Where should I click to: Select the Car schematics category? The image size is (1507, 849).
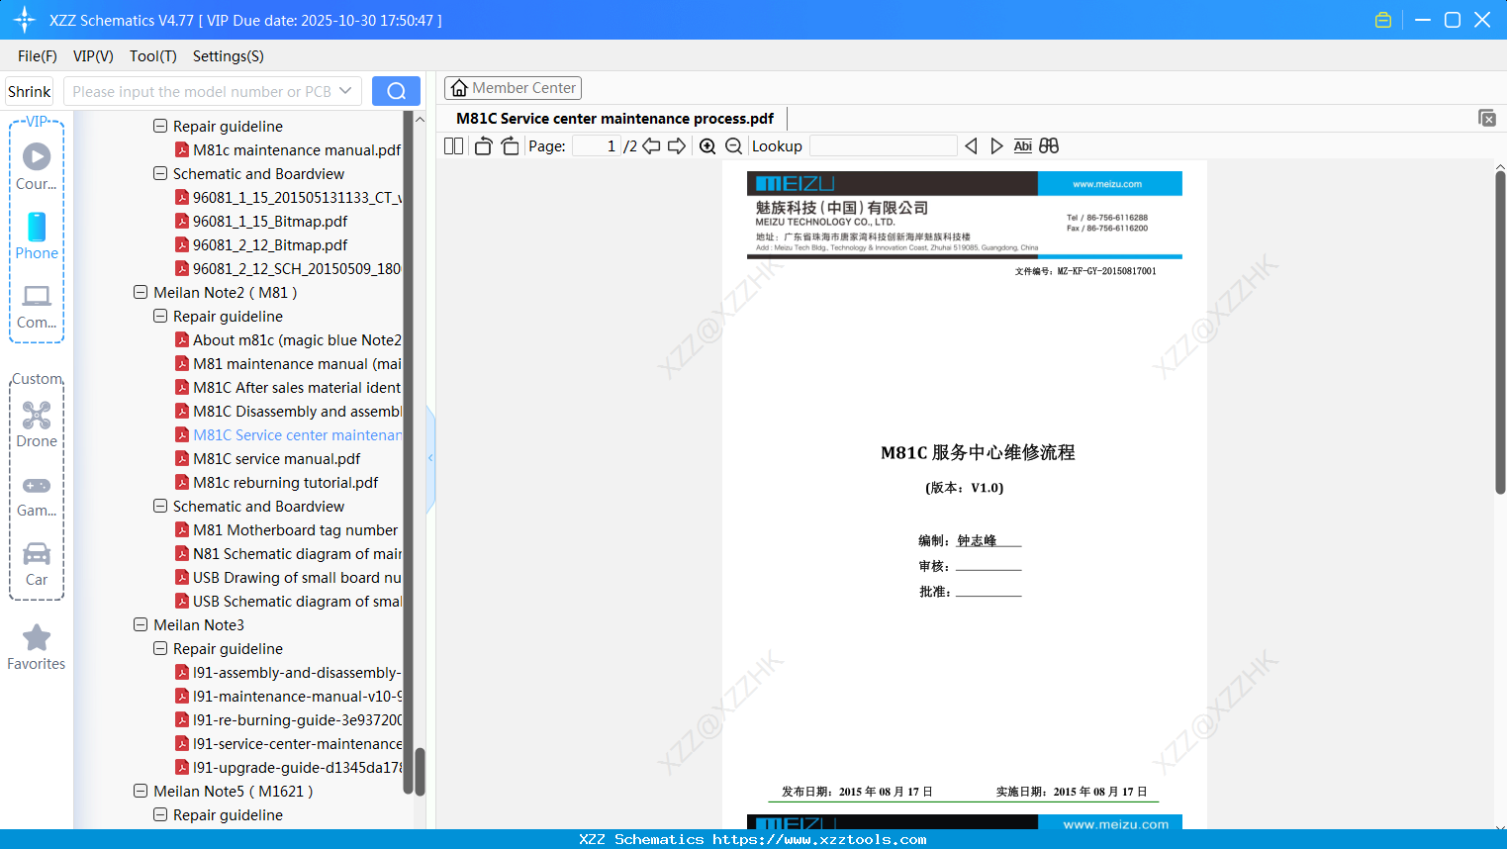(37, 565)
